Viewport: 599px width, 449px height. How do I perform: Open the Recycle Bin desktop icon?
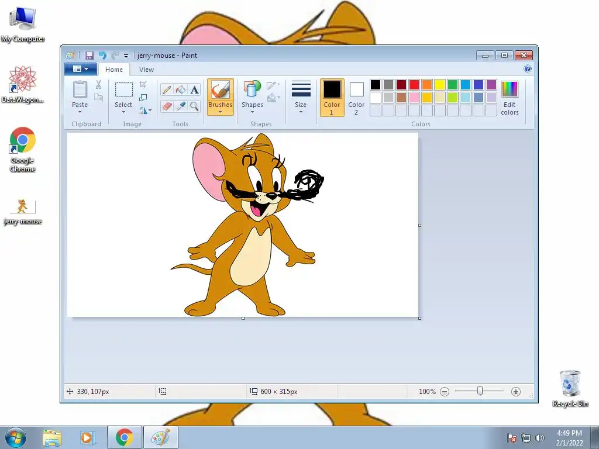pos(570,388)
